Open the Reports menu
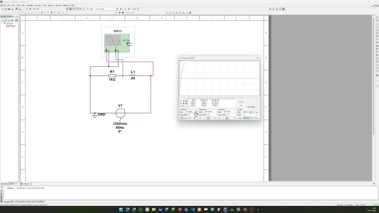The image size is (379, 213). click(51, 5)
